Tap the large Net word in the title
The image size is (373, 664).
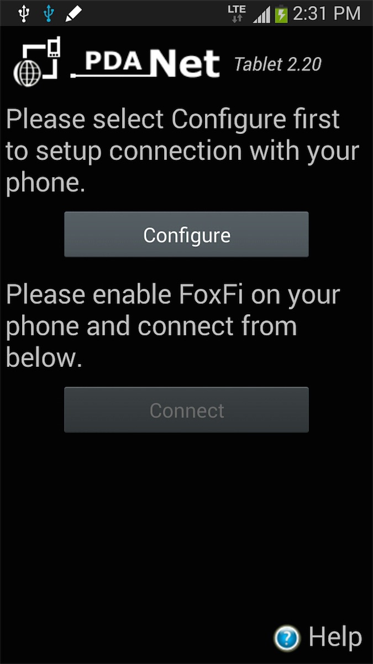tap(185, 63)
